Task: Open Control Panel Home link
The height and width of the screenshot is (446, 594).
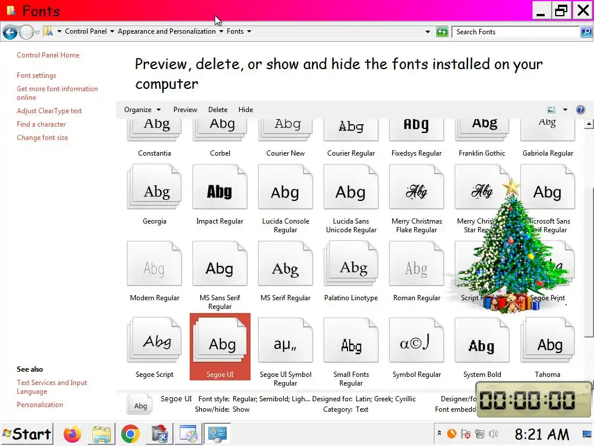Action: point(48,55)
